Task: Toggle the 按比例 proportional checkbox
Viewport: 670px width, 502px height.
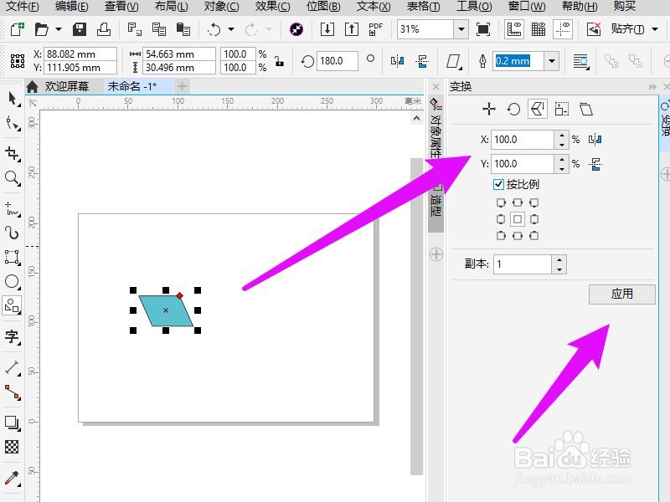Action: pos(498,184)
